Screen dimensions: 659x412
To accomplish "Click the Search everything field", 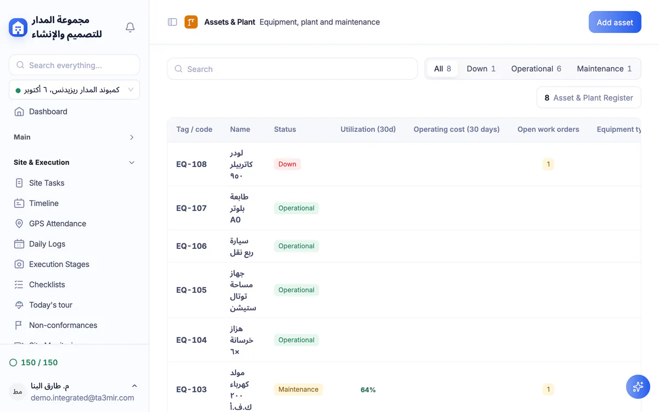I will pyautogui.click(x=74, y=65).
